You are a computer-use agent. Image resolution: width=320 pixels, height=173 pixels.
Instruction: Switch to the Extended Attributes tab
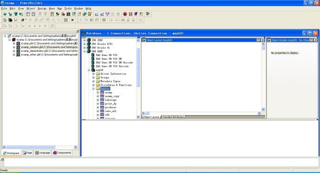tap(173, 117)
